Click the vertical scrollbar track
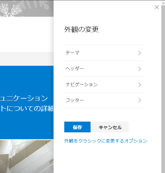Viewport: 165px width, 173px height. coord(163,88)
